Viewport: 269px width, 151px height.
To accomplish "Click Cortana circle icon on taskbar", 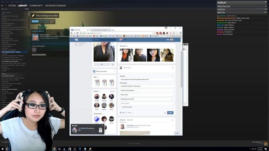I will (x=7, y=149).
